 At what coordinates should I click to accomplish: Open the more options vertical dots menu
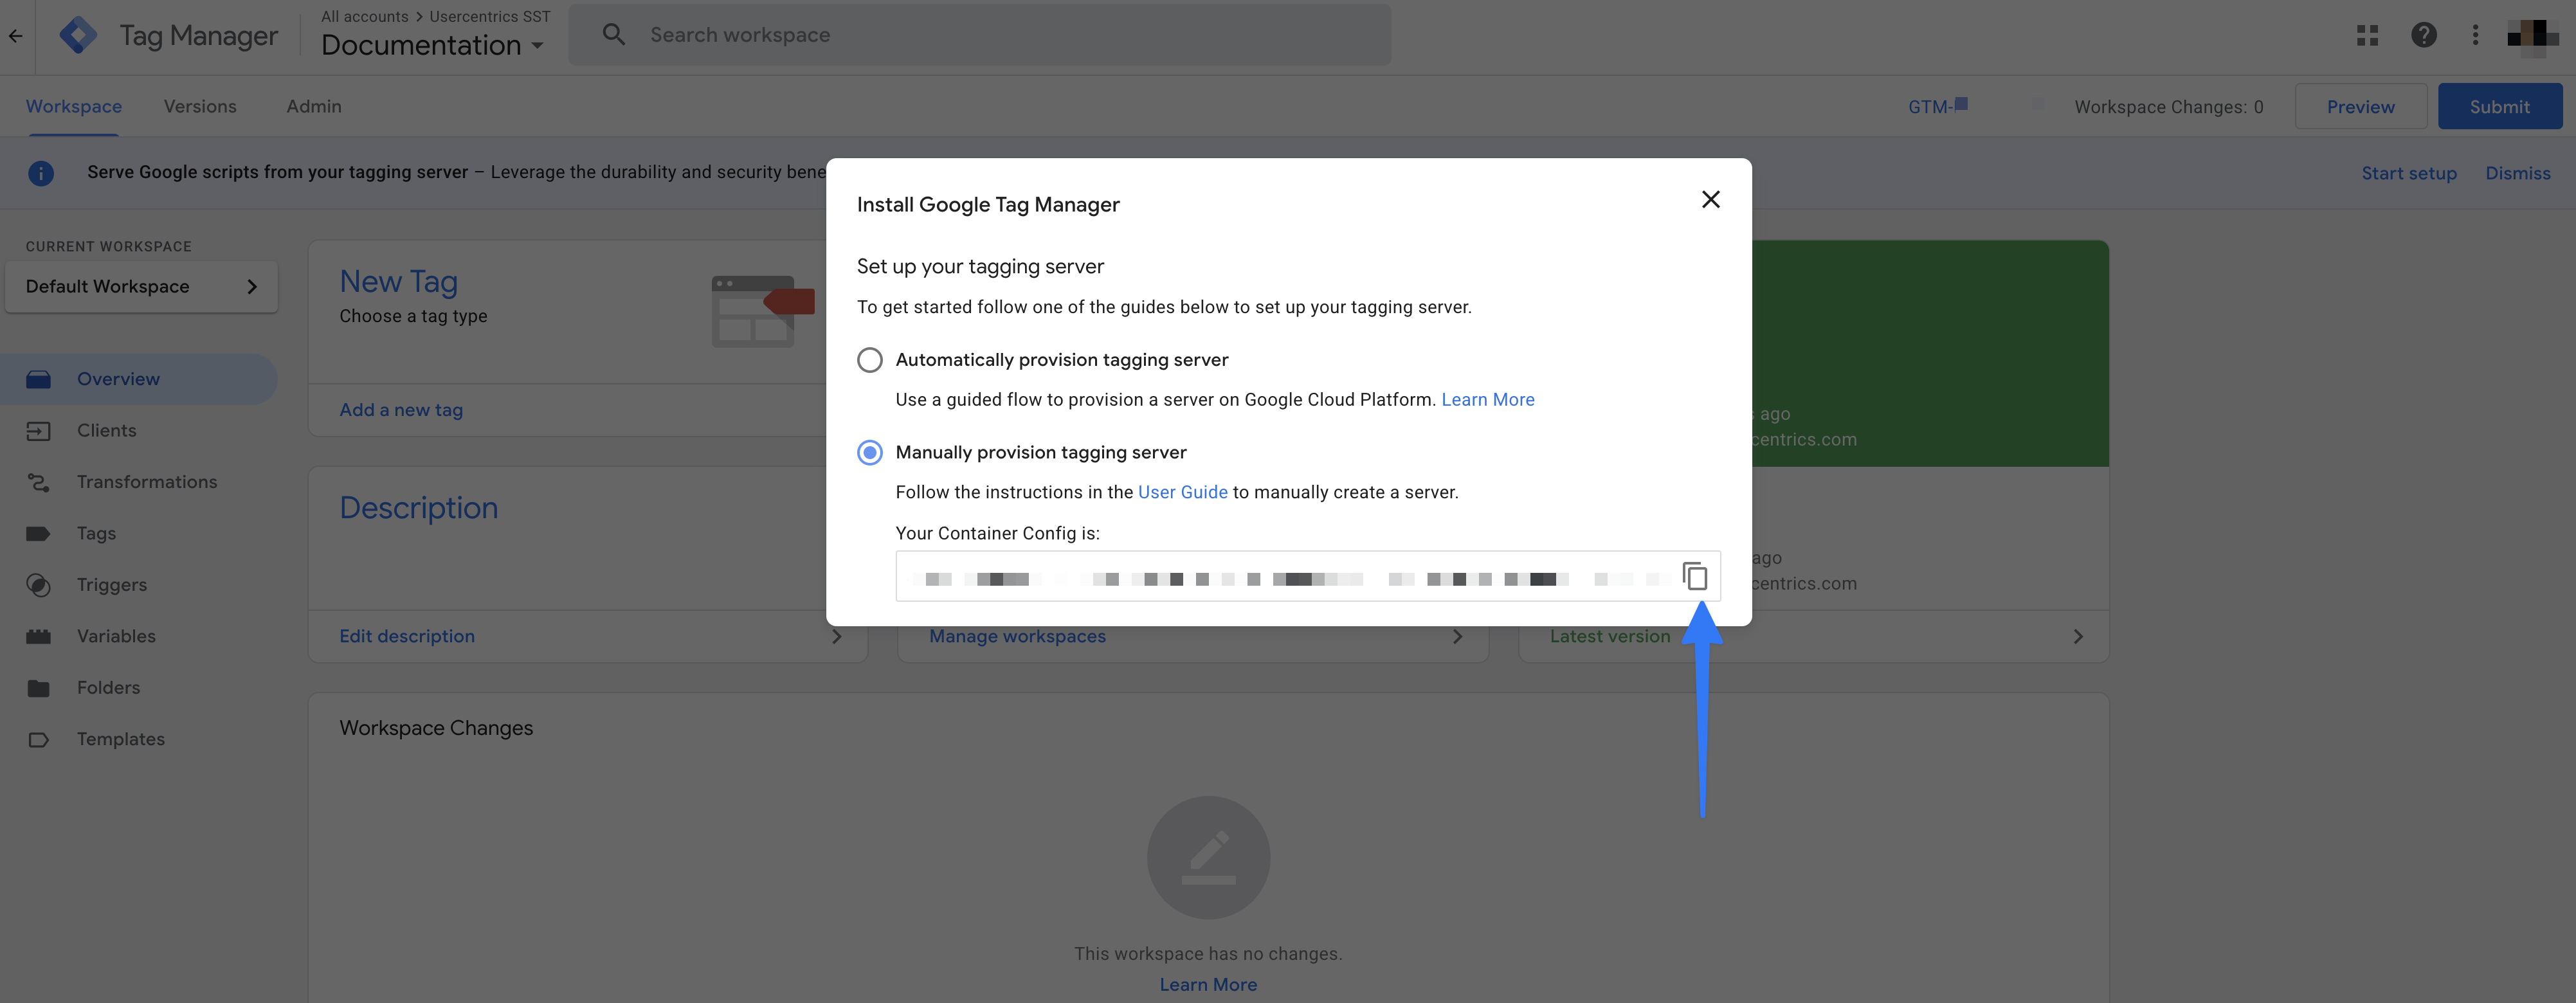click(2475, 35)
